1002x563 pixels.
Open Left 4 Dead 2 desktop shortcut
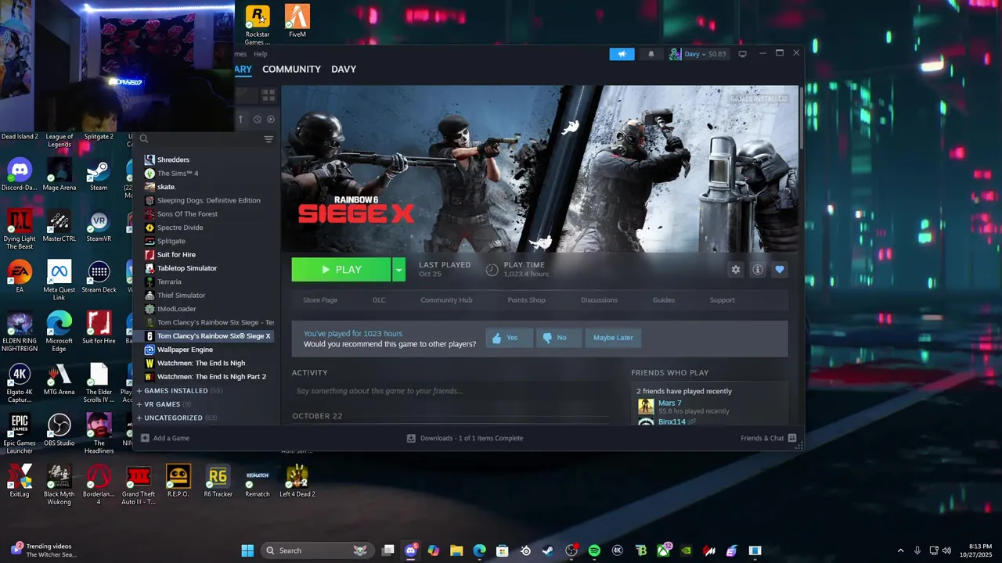pos(297,481)
